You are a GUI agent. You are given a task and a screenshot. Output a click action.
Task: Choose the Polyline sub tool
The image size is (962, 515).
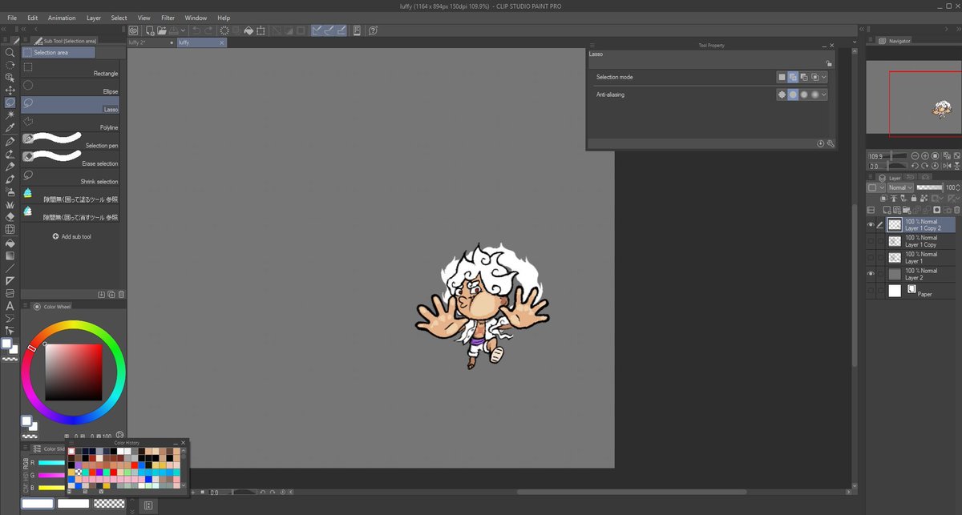[x=71, y=123]
